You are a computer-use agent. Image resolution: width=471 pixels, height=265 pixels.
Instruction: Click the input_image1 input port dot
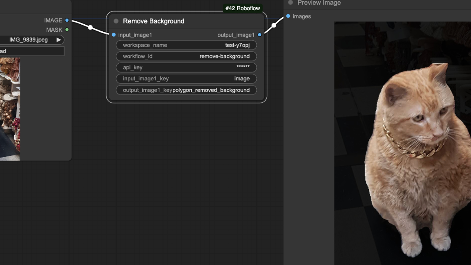point(114,35)
